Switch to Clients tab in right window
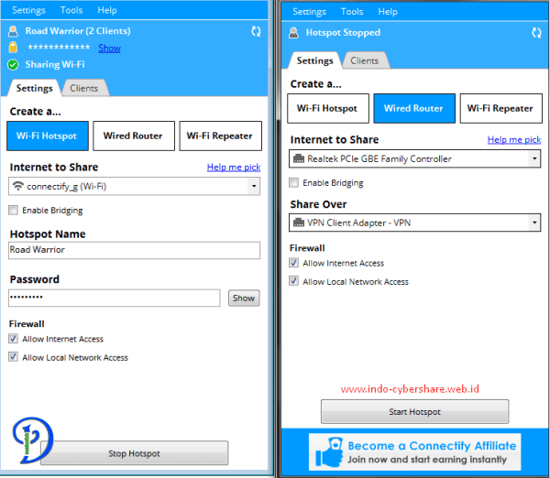 365,60
